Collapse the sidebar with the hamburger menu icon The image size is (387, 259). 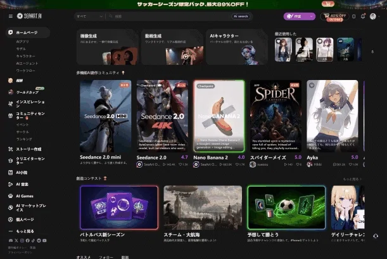11,16
